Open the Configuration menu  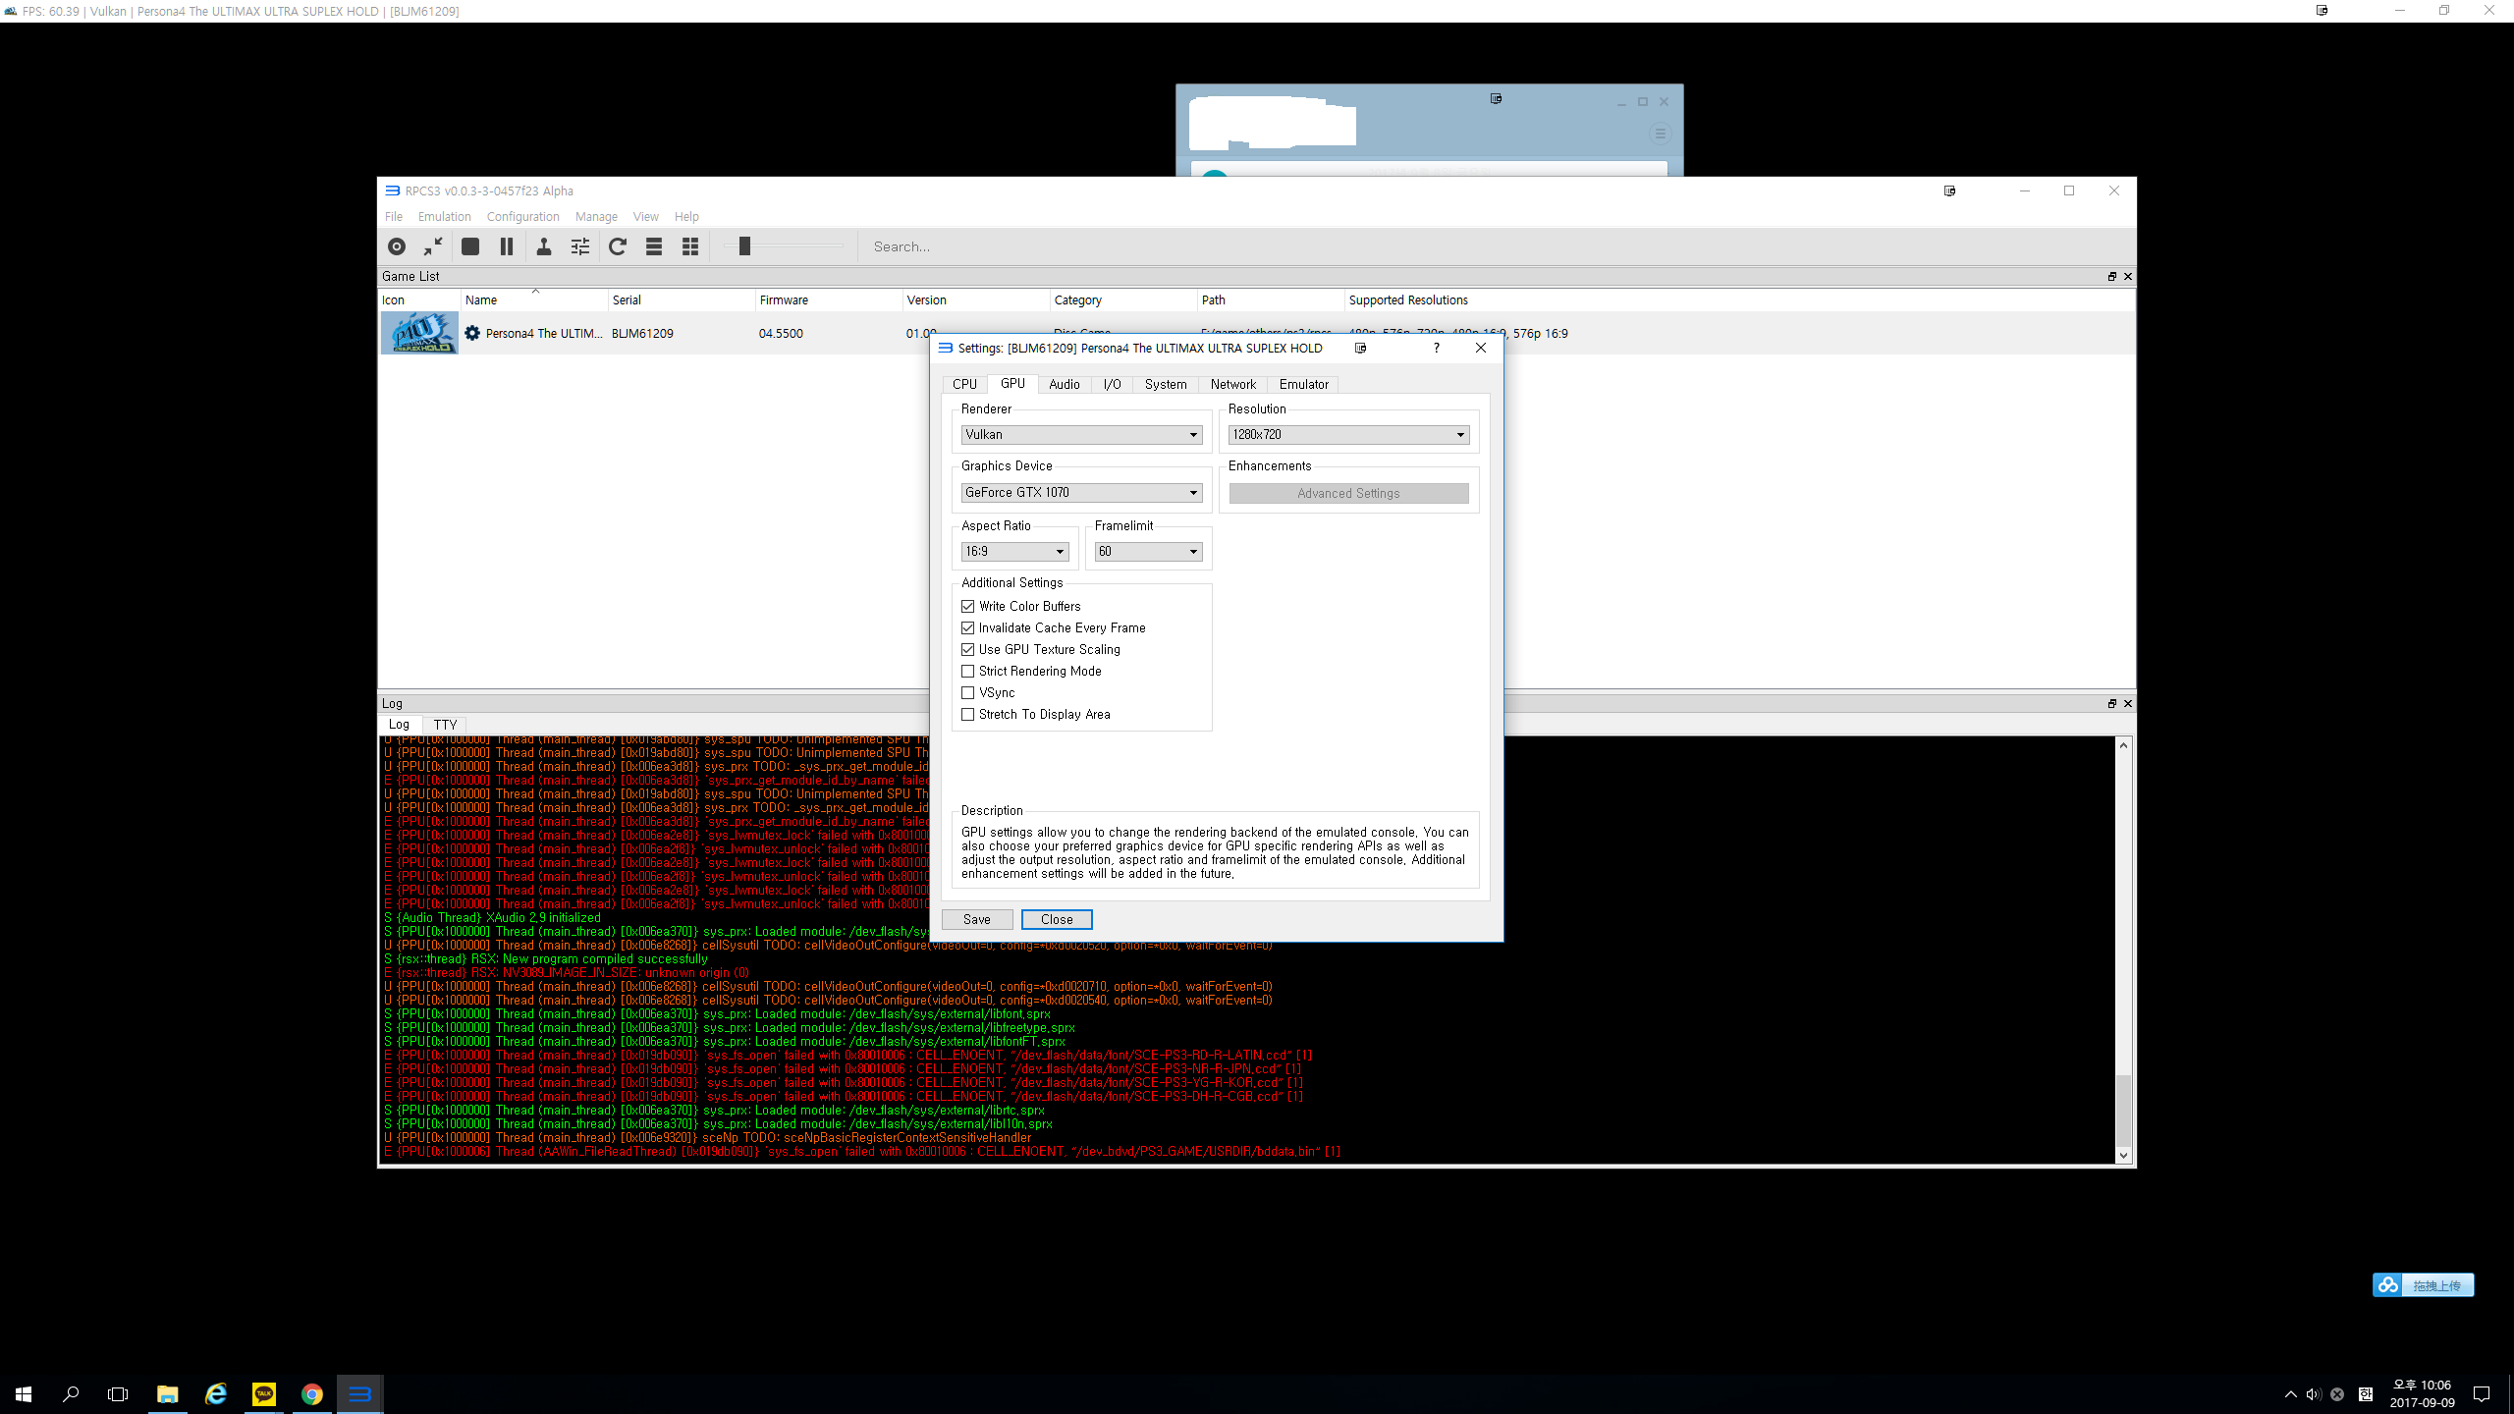tap(522, 216)
